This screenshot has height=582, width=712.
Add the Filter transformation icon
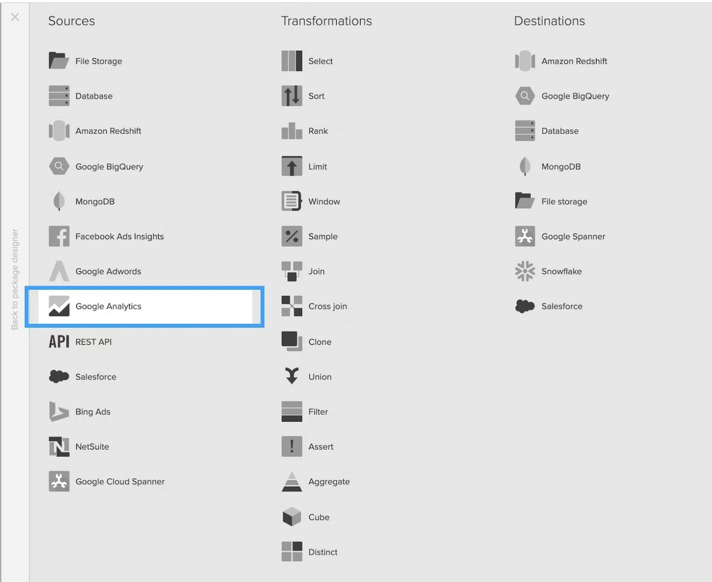click(x=292, y=411)
